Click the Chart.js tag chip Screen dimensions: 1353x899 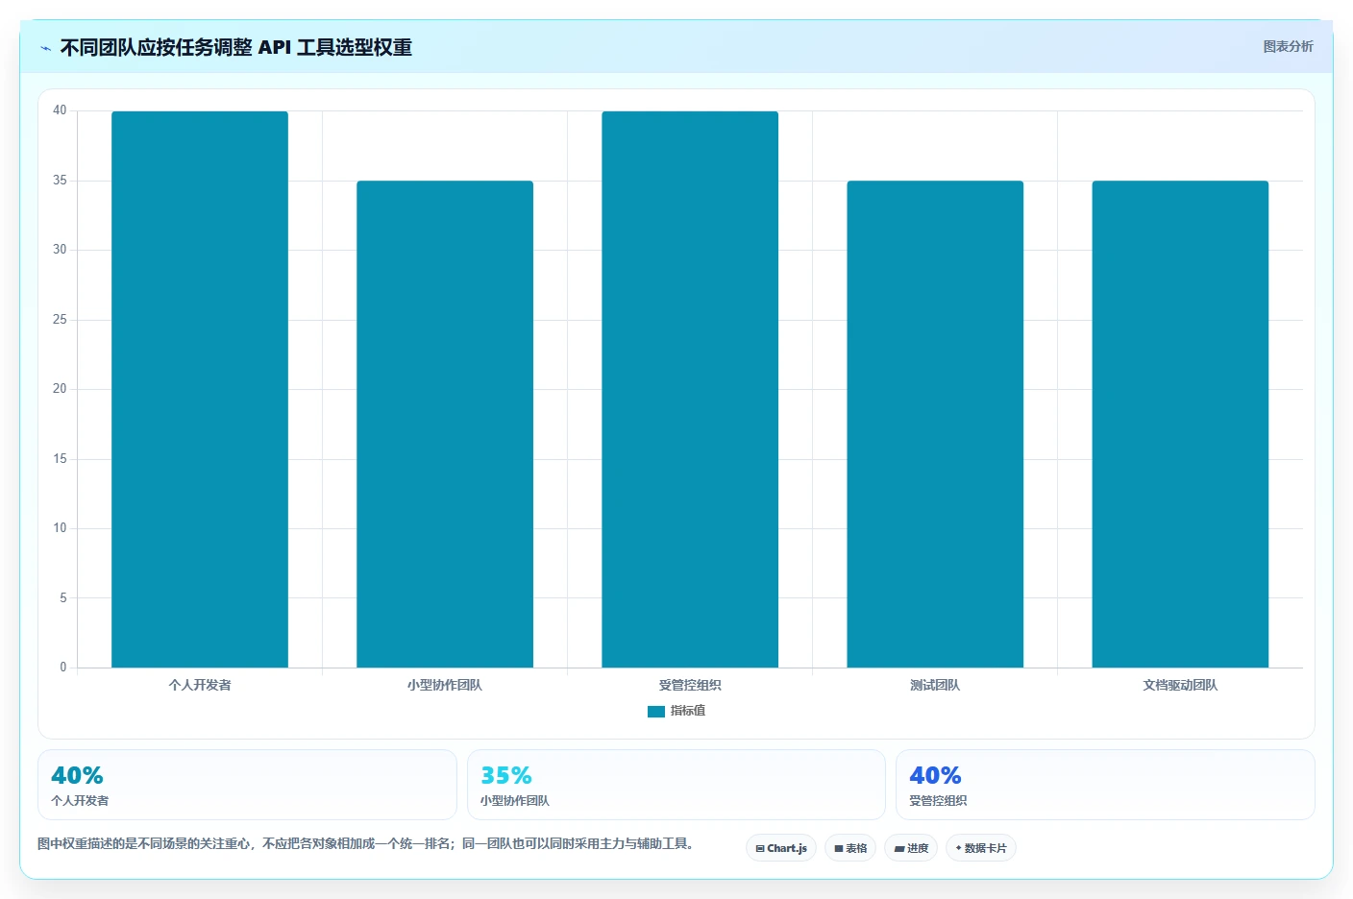coord(781,848)
